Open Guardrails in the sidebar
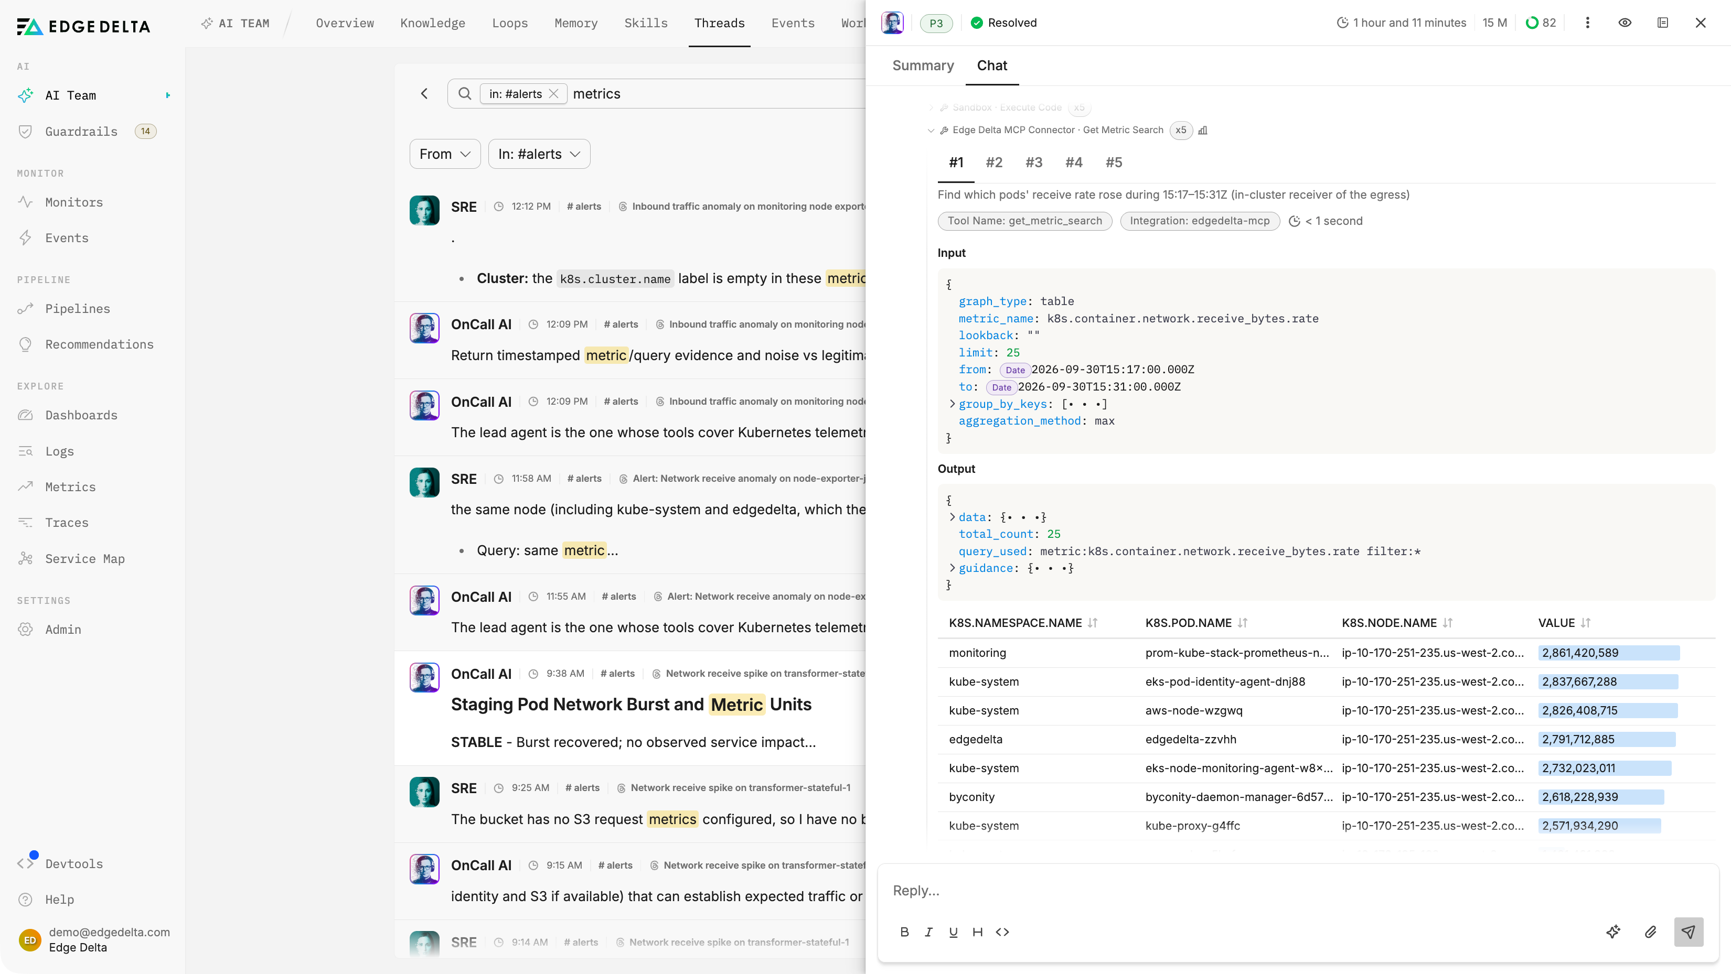 click(x=81, y=132)
